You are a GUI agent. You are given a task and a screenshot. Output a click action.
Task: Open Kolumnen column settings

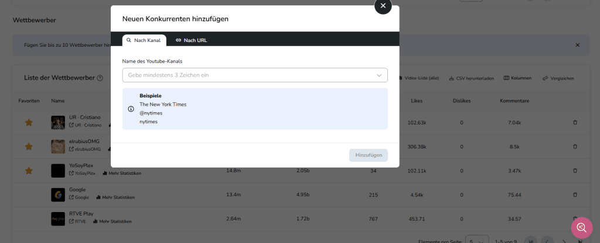[517, 78]
